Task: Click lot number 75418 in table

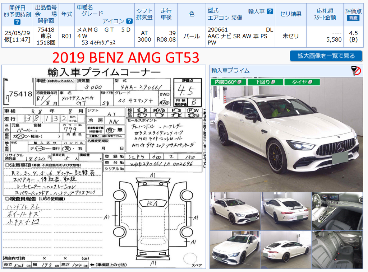Action: [46, 30]
